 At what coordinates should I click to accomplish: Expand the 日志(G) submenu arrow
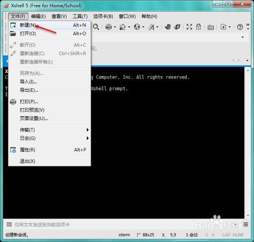[x=87, y=138]
